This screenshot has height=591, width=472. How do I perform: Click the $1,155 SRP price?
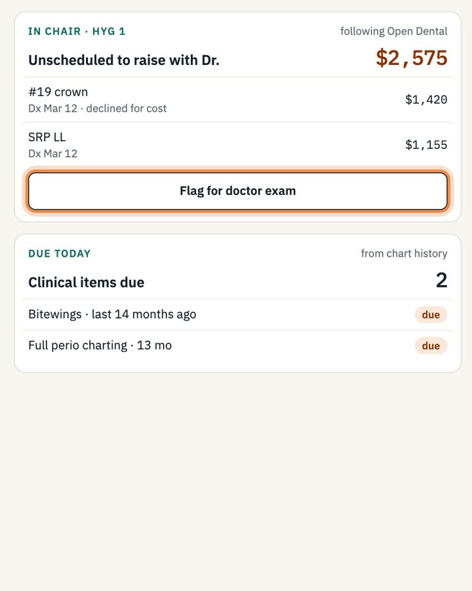click(426, 144)
